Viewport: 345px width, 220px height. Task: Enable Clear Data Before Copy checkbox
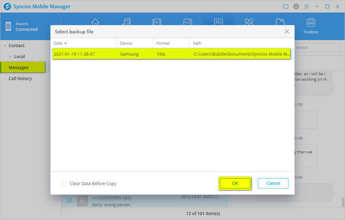click(65, 183)
